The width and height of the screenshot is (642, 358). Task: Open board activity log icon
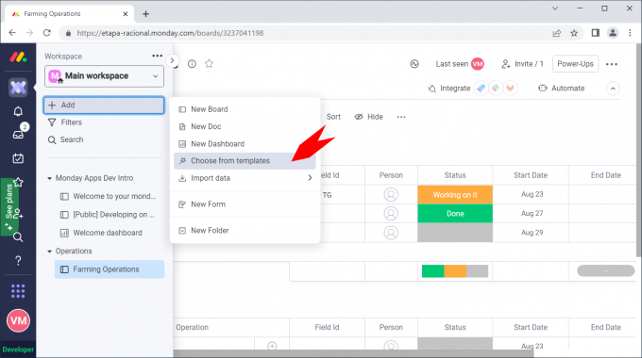(x=414, y=64)
